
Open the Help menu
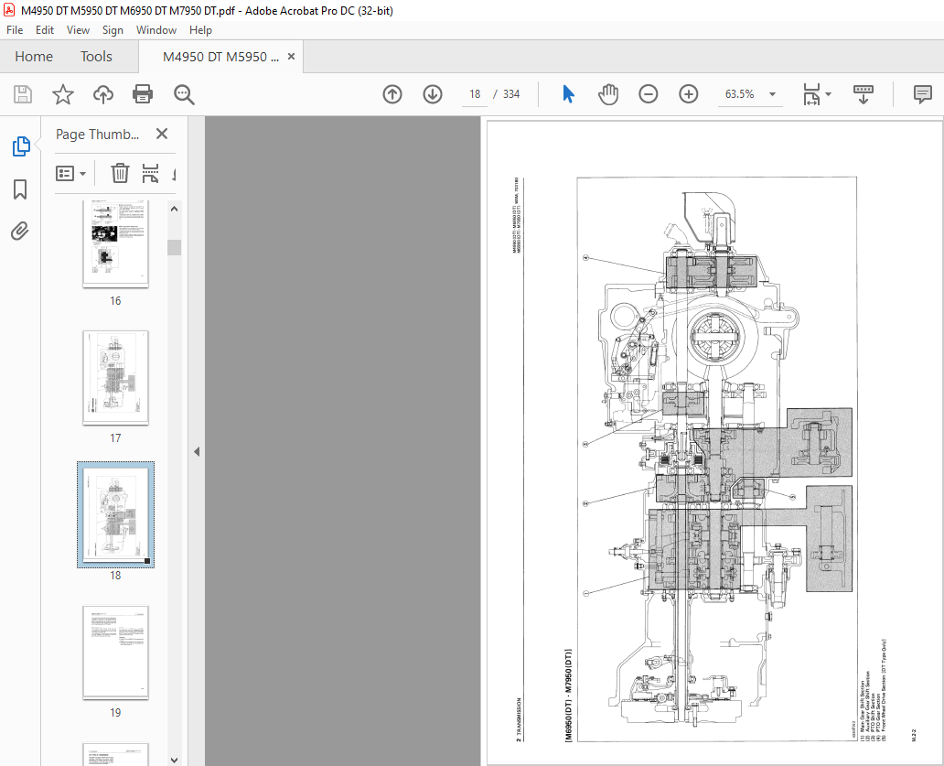(200, 30)
